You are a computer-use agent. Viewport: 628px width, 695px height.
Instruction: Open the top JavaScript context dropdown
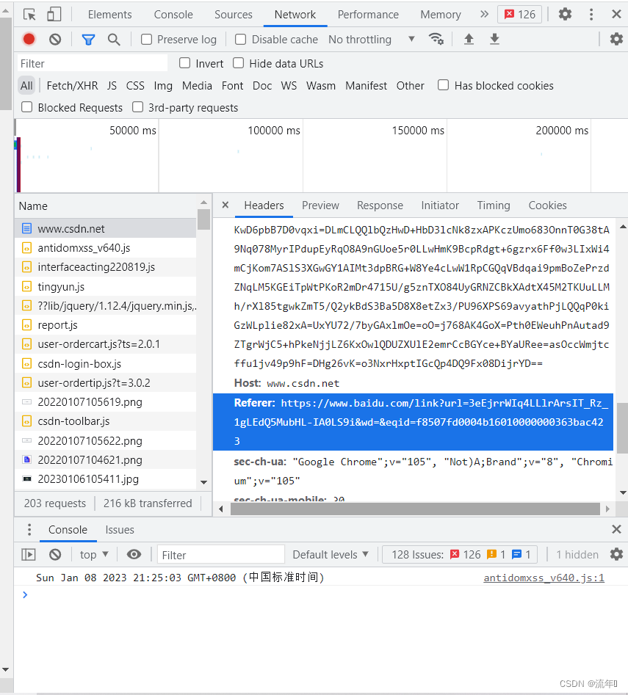pos(94,555)
